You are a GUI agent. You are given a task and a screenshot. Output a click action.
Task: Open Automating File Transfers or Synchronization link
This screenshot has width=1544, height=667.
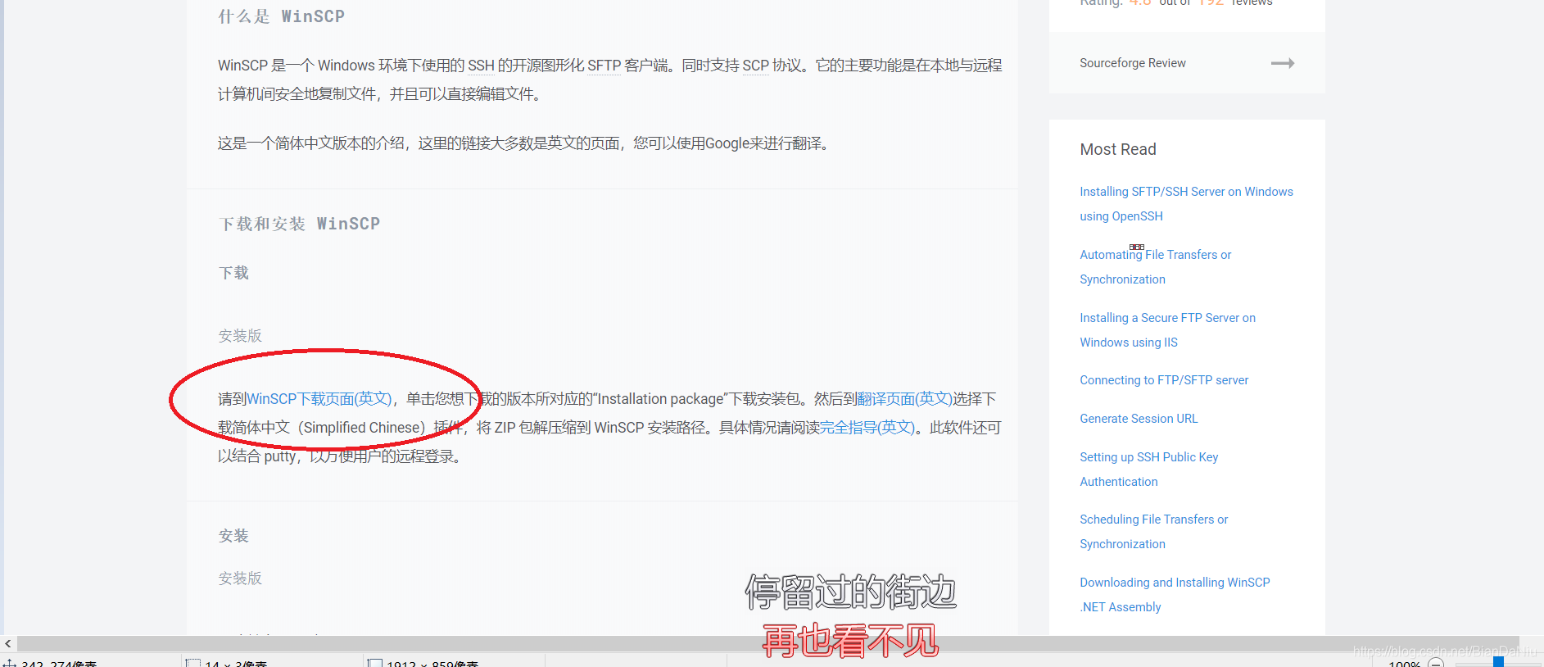[1155, 267]
